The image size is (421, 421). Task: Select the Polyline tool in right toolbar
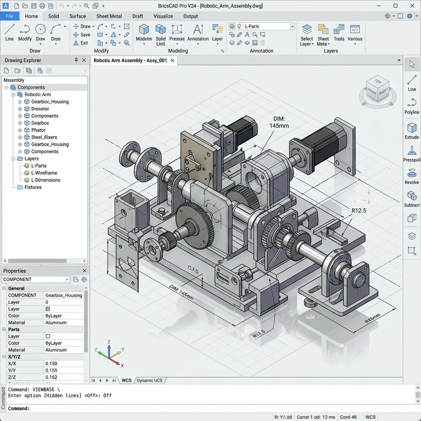(412, 106)
